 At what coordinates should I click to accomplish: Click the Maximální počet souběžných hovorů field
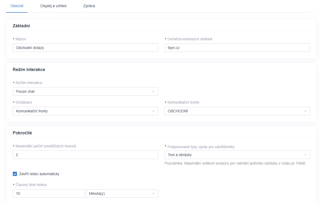click(x=85, y=155)
